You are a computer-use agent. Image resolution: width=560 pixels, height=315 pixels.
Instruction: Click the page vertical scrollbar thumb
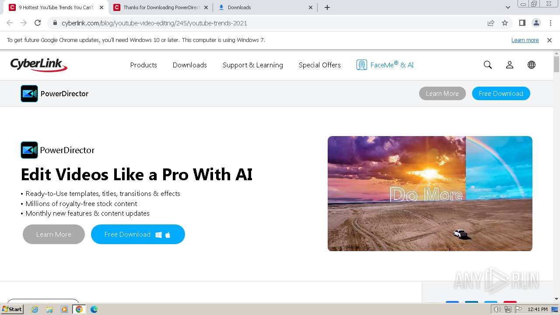point(556,64)
